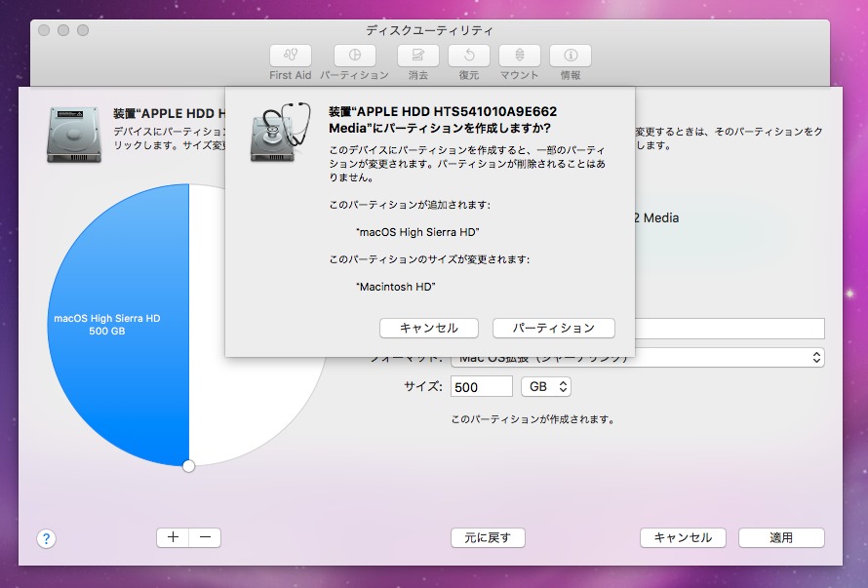Click the マウント (mount) toolbar icon
This screenshot has width=868, height=588.
[519, 56]
